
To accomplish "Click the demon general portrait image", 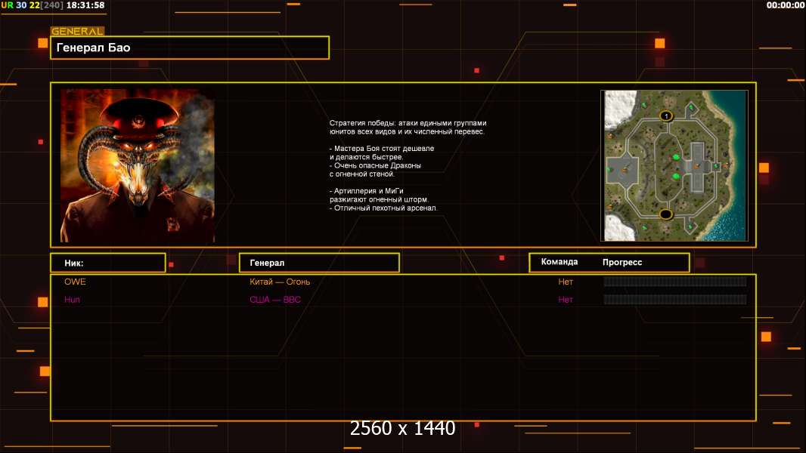I will 138,166.
